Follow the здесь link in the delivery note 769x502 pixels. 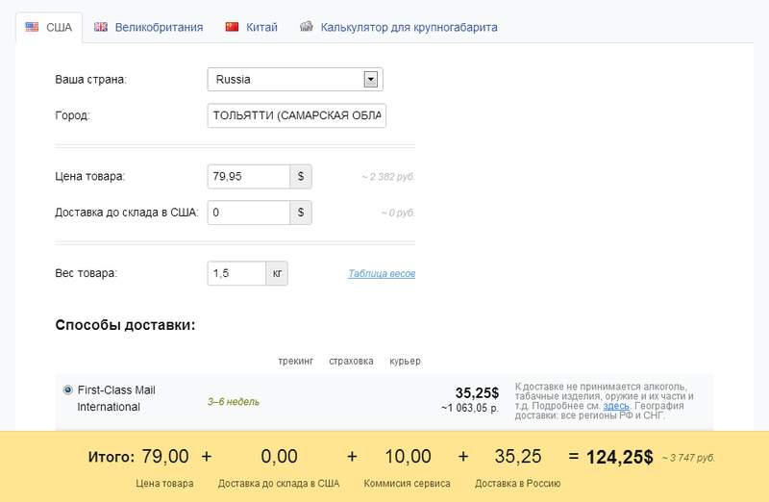(616, 406)
